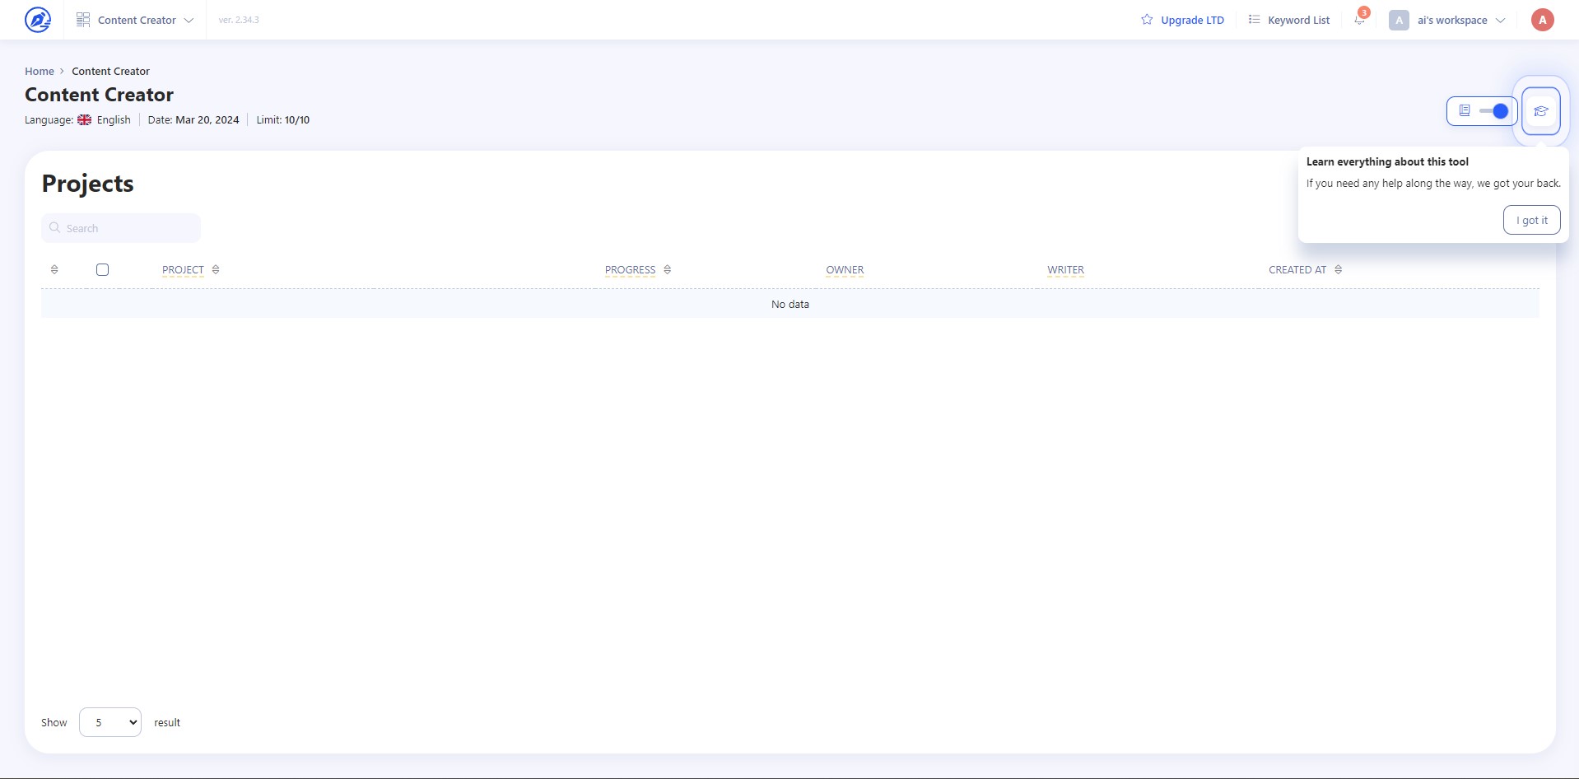The image size is (1579, 779).
Task: Sort by the CREATED AT column header
Action: click(1297, 269)
